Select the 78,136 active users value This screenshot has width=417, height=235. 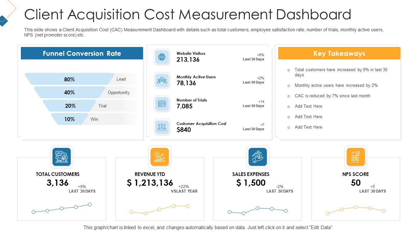tap(186, 83)
